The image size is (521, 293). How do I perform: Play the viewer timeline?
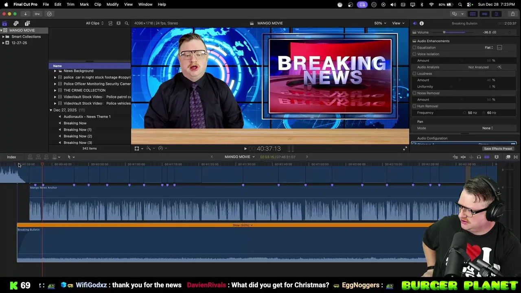245,149
